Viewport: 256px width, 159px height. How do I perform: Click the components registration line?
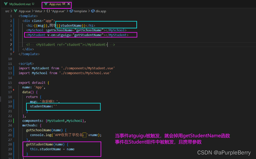point(54,121)
